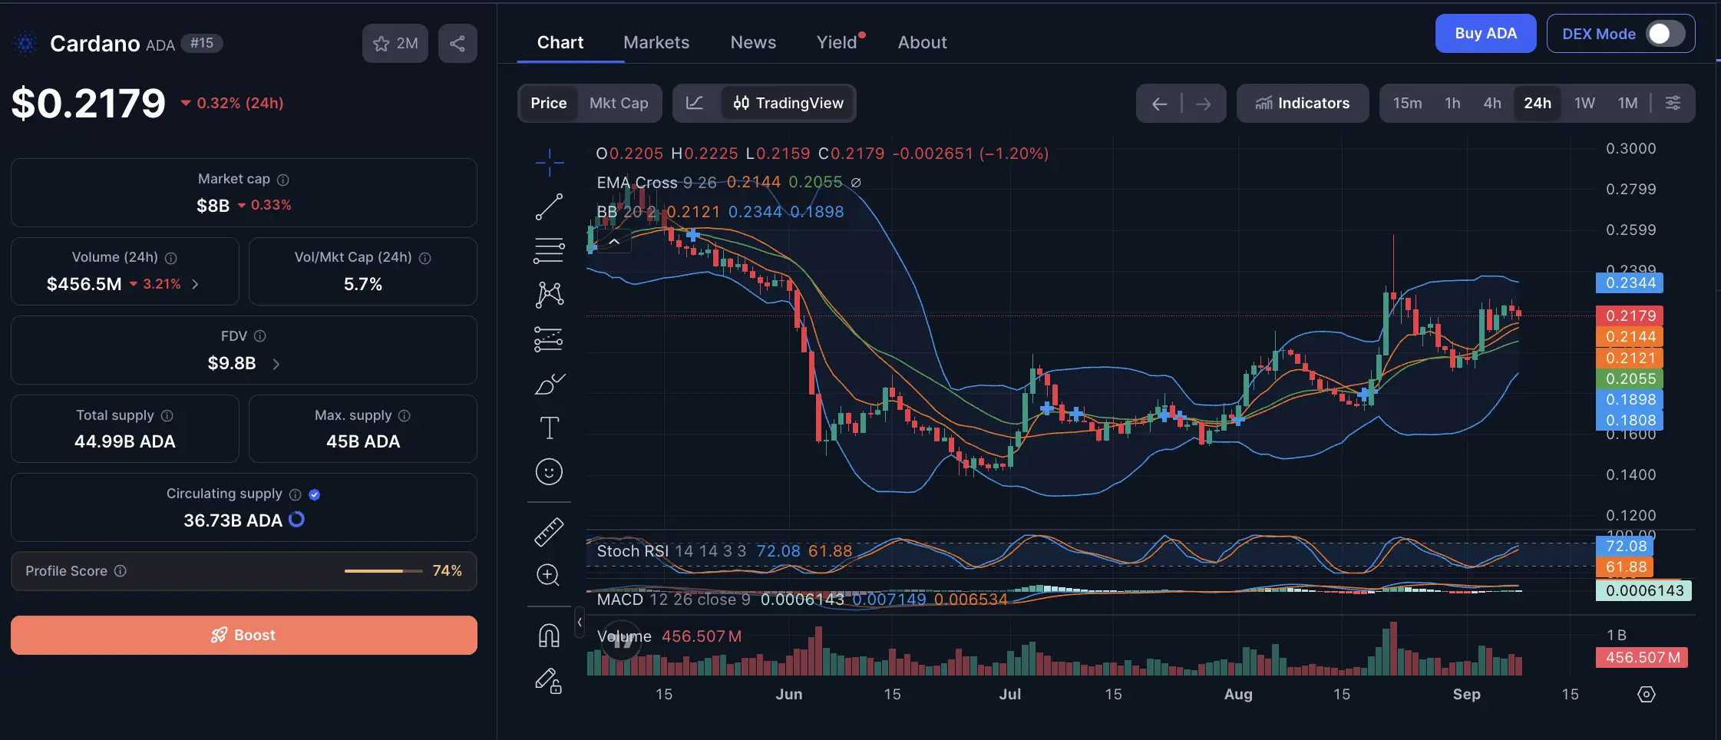Open the emoji sticker tool

click(x=549, y=471)
